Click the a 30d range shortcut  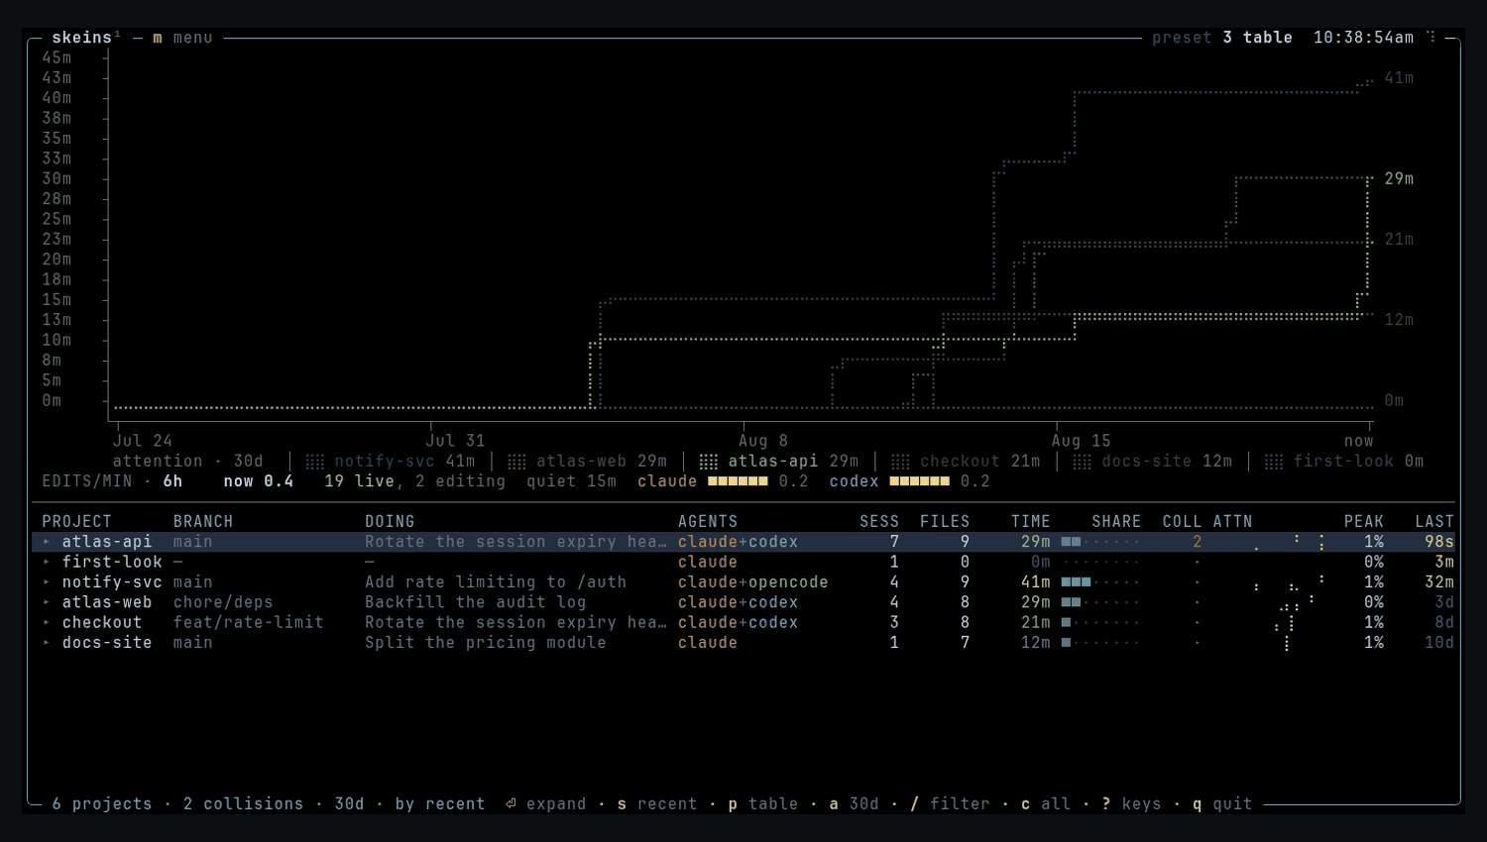coord(855,804)
